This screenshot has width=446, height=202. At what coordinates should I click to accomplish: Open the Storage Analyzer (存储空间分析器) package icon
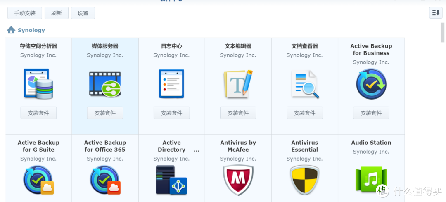click(x=38, y=83)
